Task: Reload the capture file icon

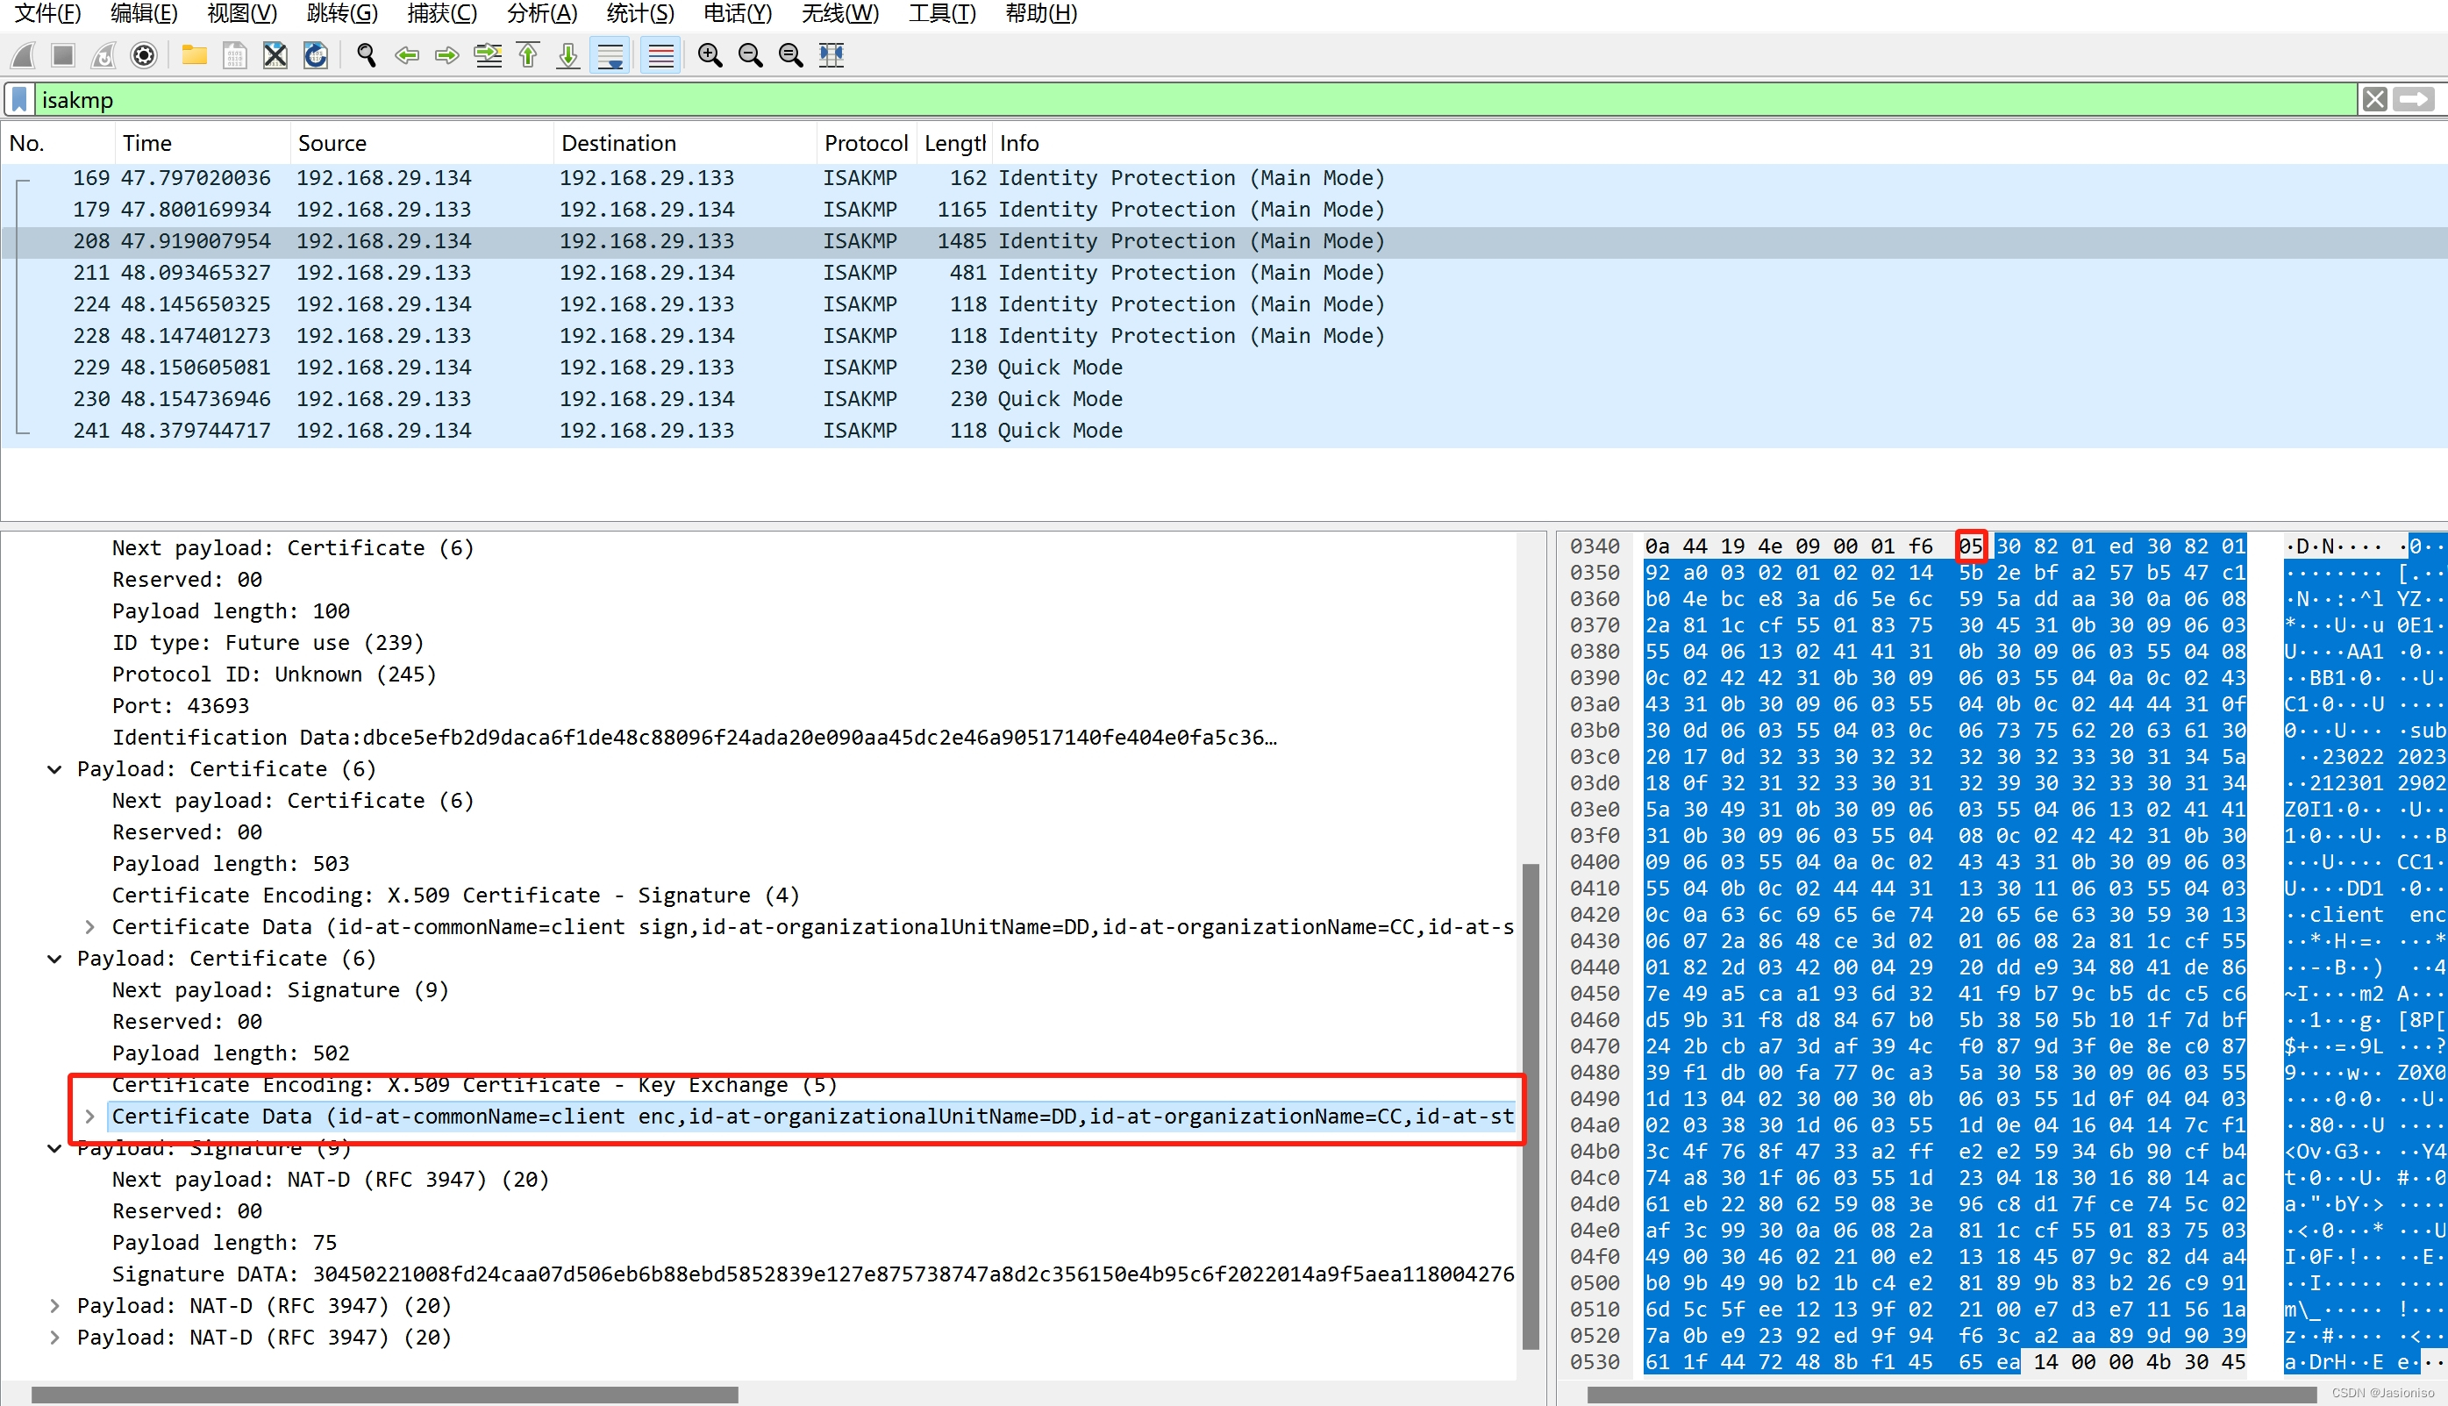Action: pos(315,55)
